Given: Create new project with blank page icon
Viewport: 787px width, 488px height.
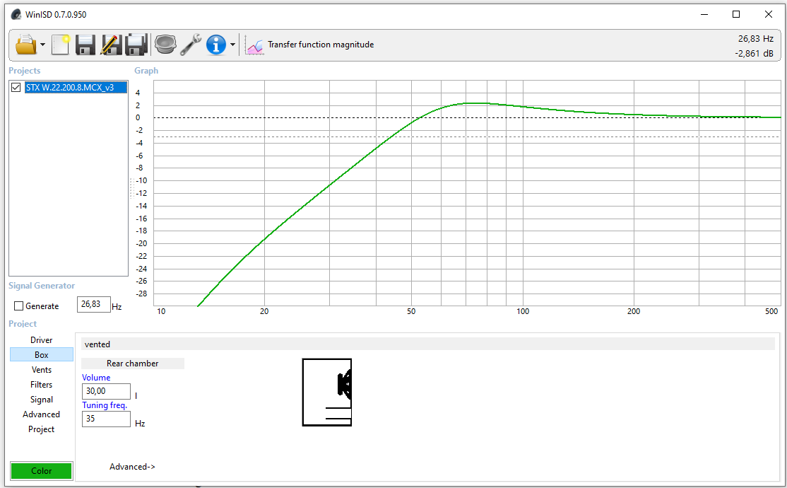Looking at the screenshot, I should coord(60,45).
